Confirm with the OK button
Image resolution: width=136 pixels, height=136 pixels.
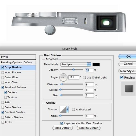tap(127, 57)
